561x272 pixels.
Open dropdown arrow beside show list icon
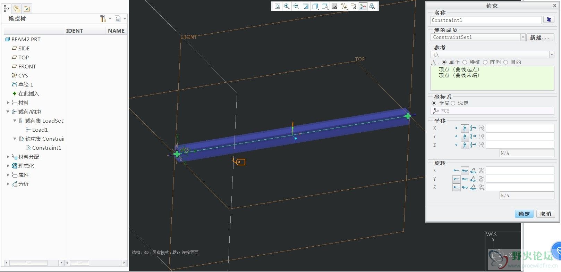click(x=125, y=19)
